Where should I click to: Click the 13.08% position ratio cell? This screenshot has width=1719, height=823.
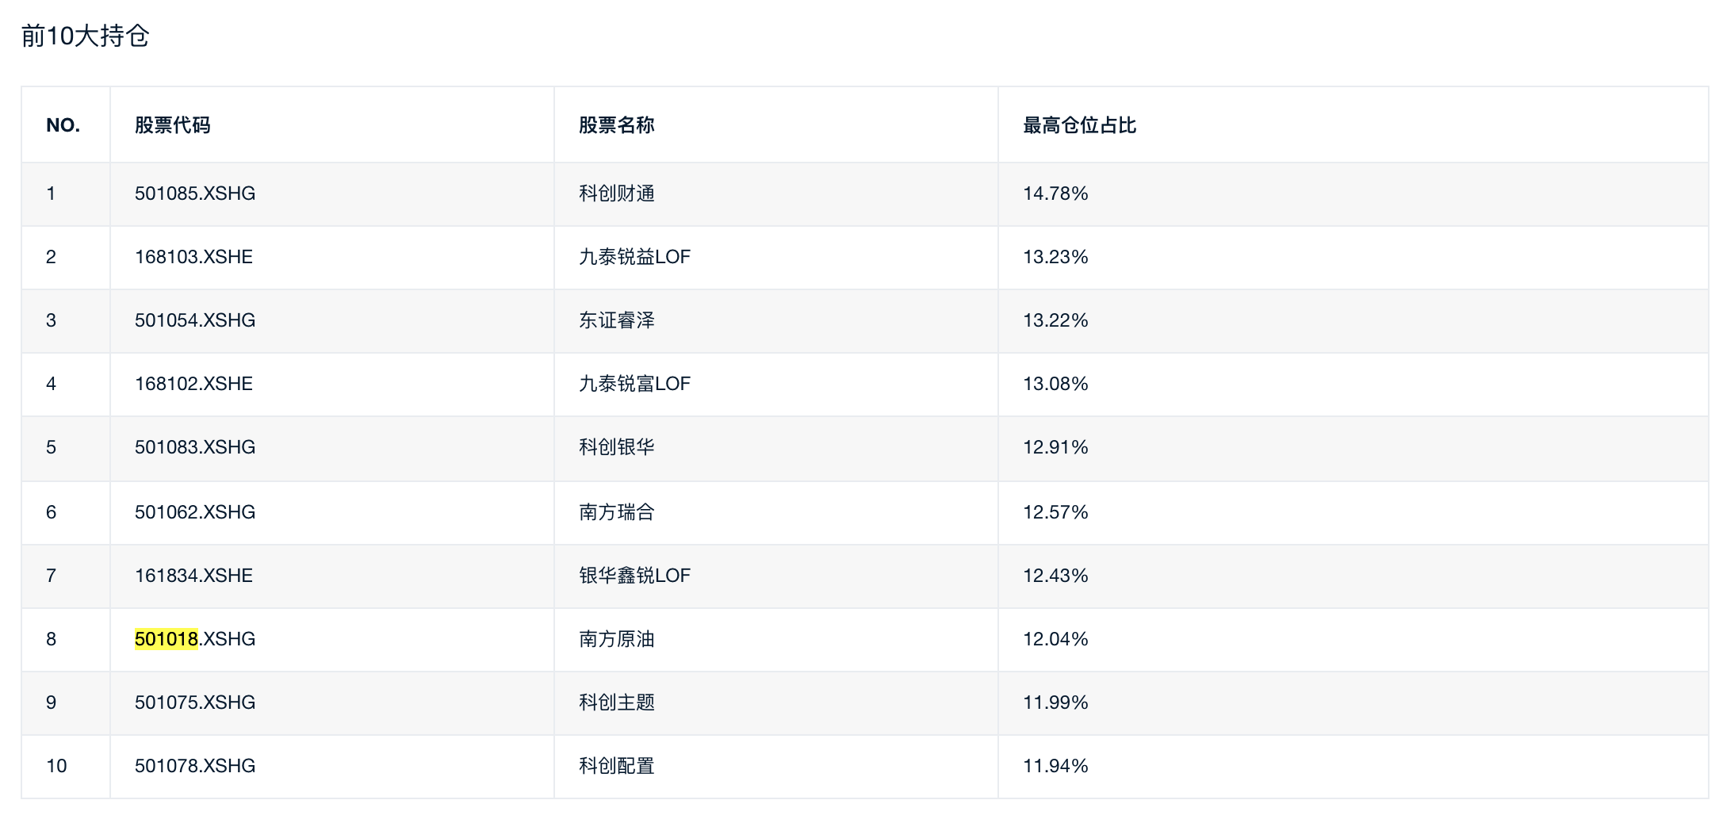[1055, 384]
